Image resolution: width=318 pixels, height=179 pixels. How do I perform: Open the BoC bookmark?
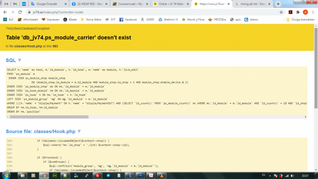pos(9,20)
